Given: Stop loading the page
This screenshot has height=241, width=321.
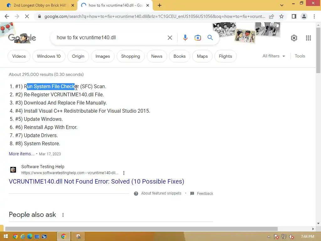Looking at the screenshot, I should pyautogui.click(x=27, y=16).
